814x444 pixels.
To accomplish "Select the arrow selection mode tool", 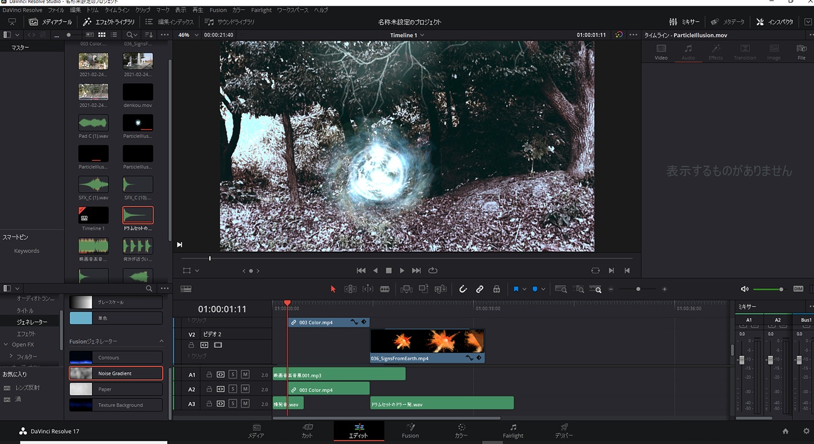I will [333, 289].
